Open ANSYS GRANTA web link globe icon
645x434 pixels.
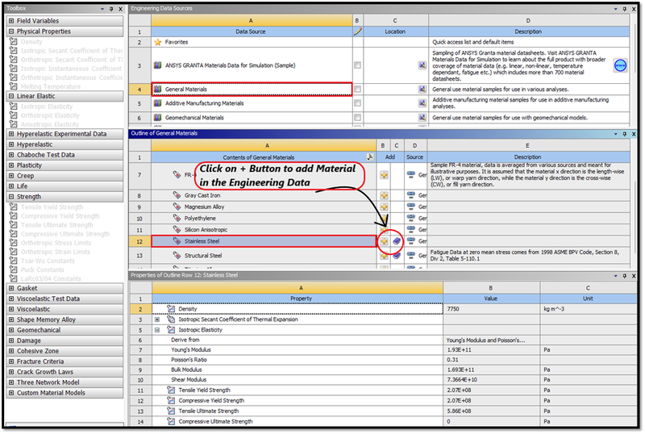pyautogui.click(x=620, y=65)
